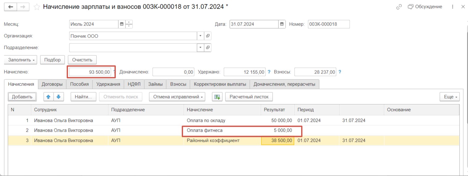Click the Расчетный листок button
This screenshot has height=176, width=468.
coord(249,97)
